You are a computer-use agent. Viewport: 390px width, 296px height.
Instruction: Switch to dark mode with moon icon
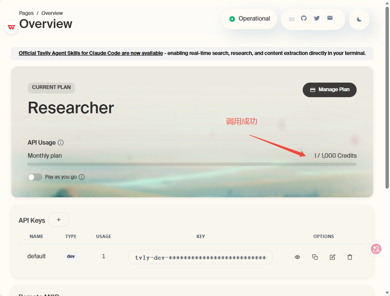click(359, 19)
